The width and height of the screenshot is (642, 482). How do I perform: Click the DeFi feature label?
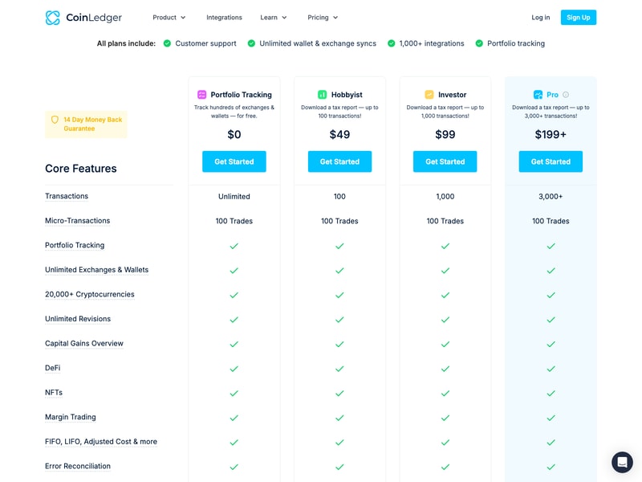52,368
